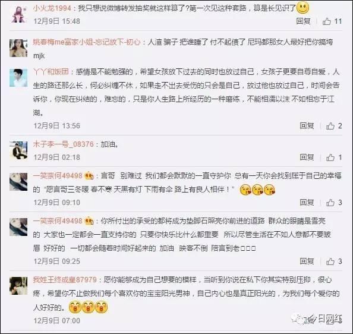Image resolution: width=353 pixels, height=334 pixels.
Task: Reply to 木子李一号_08376's comment
Action: click(307, 157)
